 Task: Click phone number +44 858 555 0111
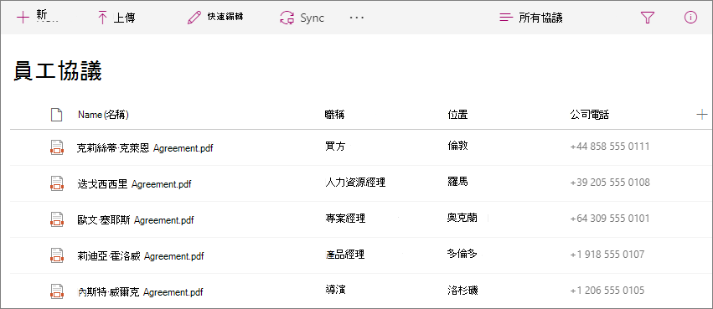coord(610,147)
